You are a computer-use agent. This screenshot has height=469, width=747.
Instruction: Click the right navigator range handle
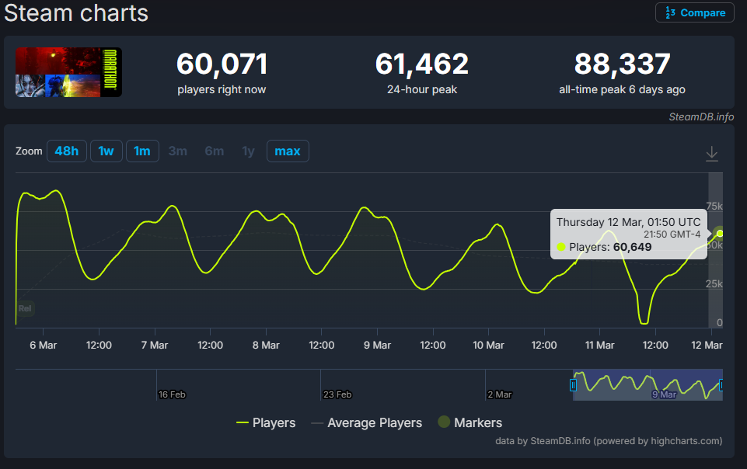(x=722, y=385)
